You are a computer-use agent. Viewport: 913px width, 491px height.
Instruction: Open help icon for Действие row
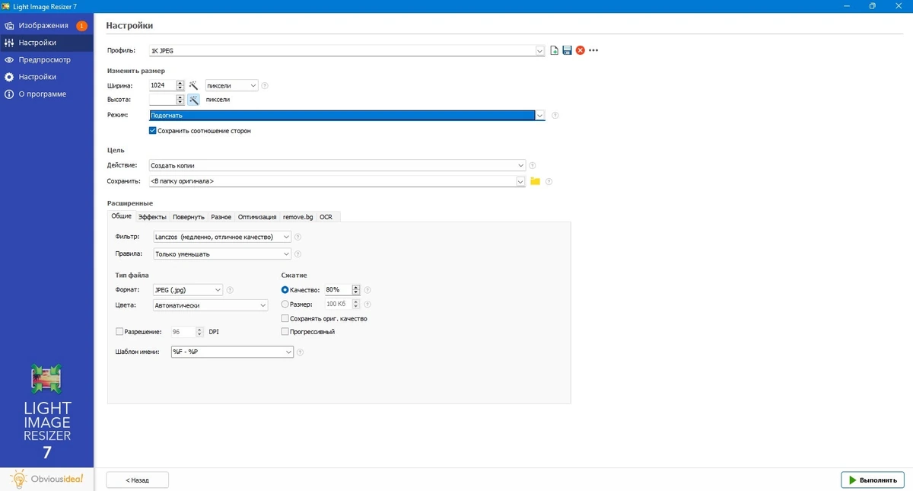pyautogui.click(x=532, y=165)
